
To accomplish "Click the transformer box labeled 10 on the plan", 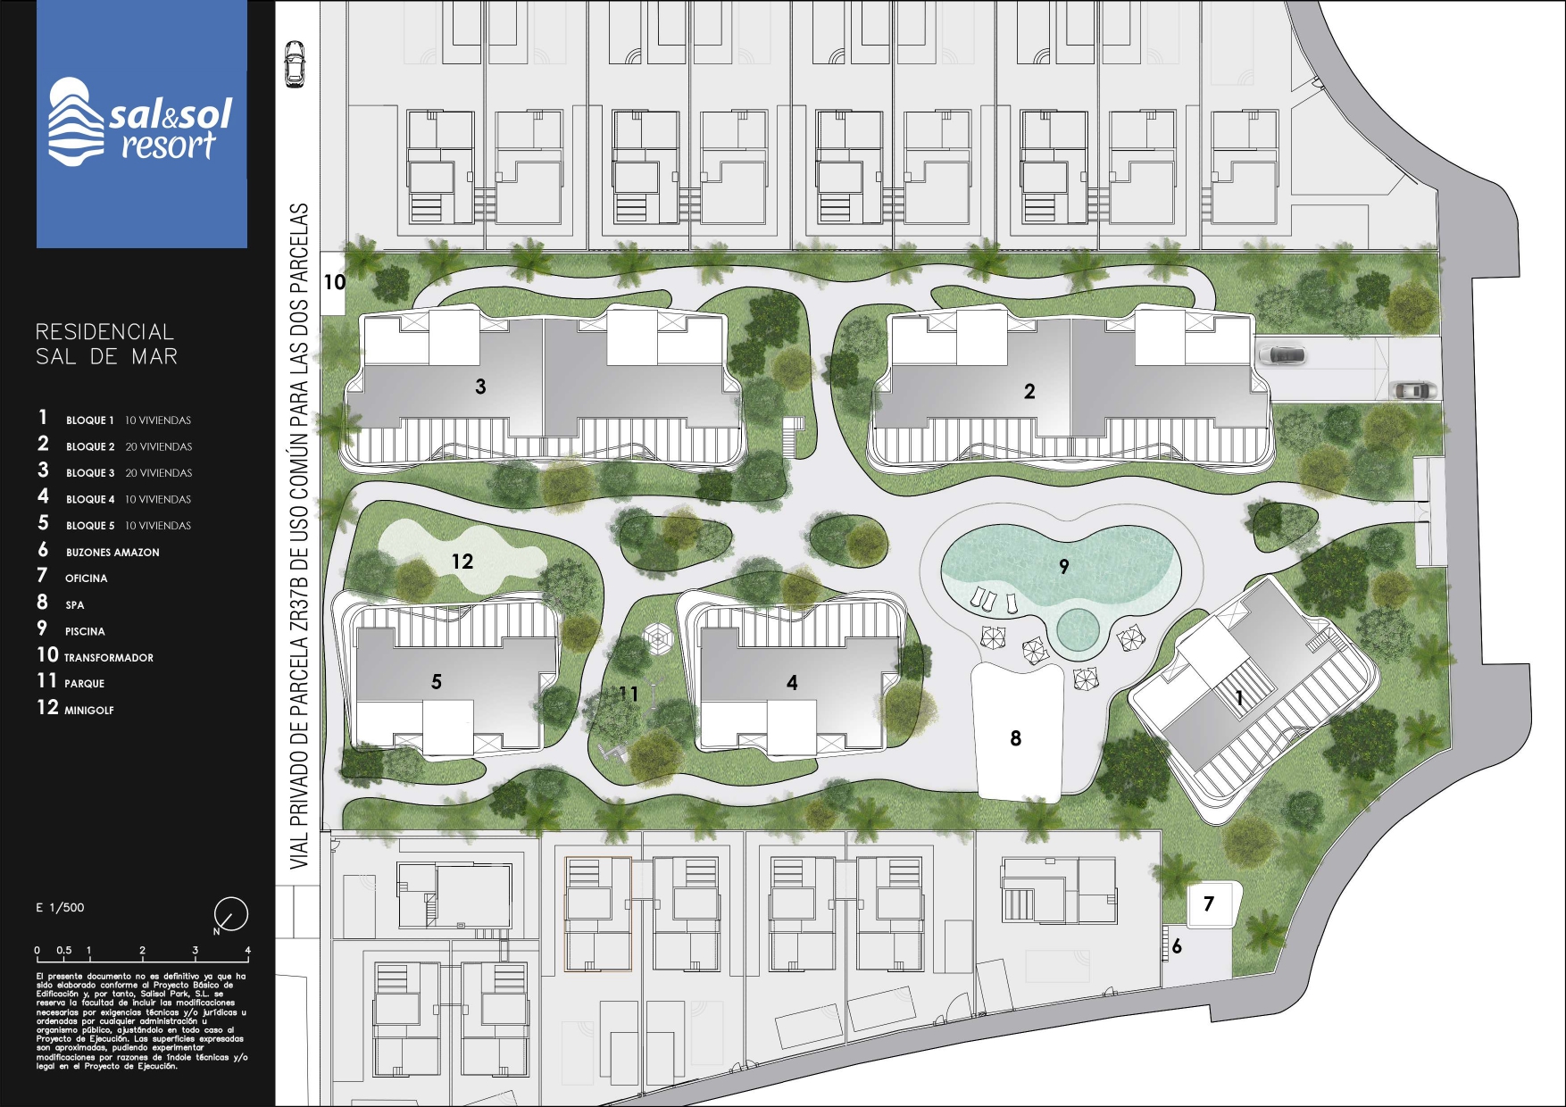I will (x=332, y=282).
